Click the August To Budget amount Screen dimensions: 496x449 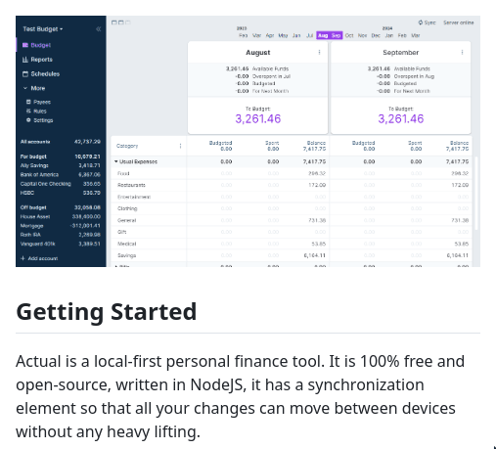point(257,119)
